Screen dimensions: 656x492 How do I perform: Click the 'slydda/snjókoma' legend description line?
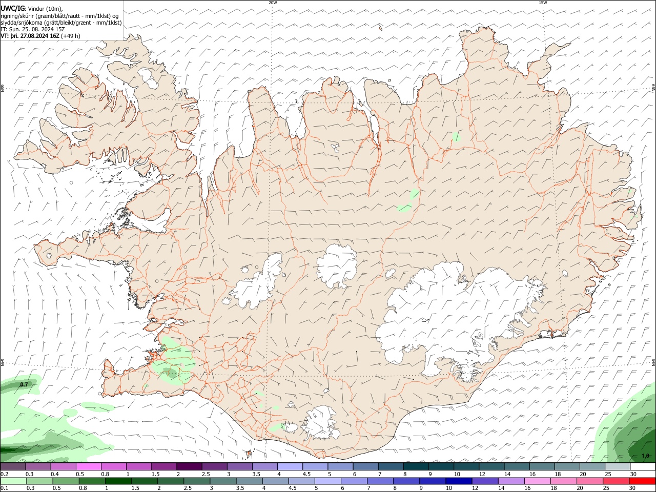pos(61,23)
